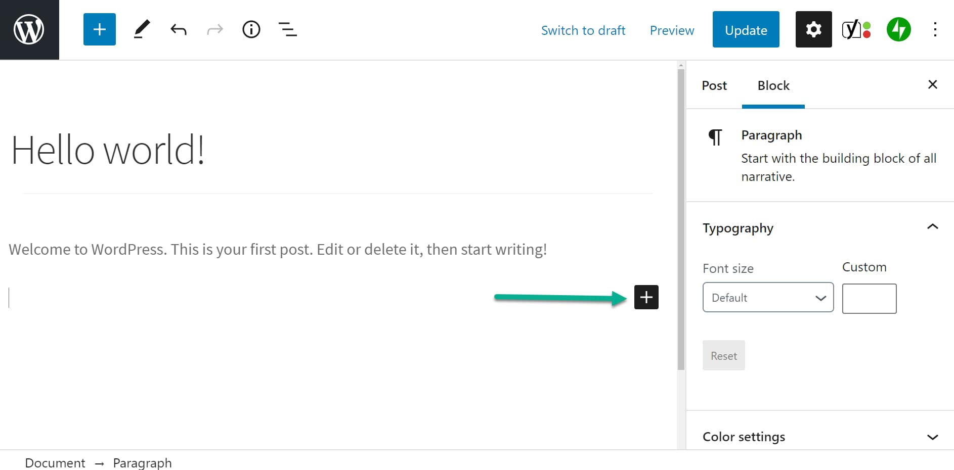The width and height of the screenshot is (954, 470).
Task: Click the WordPress logo
Action: point(29,29)
